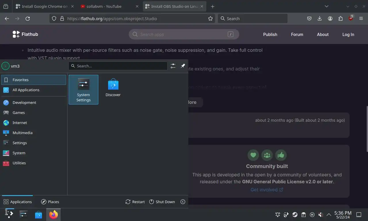Image resolution: width=368 pixels, height=221 pixels.
Task: Click the page vertical scrollbar
Action: point(367,129)
